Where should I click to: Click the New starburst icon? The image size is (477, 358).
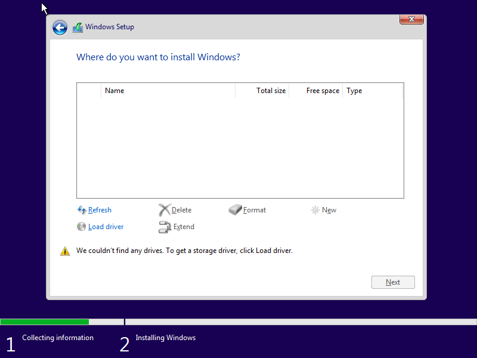[x=315, y=210]
